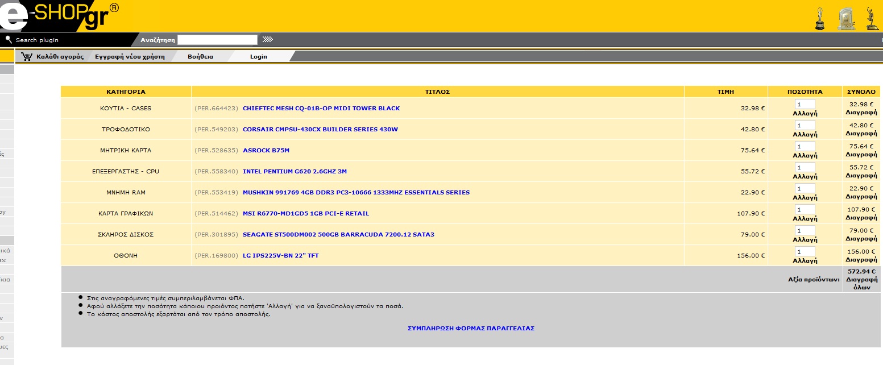Viewport: 883px width, 365px height.
Task: Click the ΣΥΝΟΛΟ column header
Action: click(861, 92)
